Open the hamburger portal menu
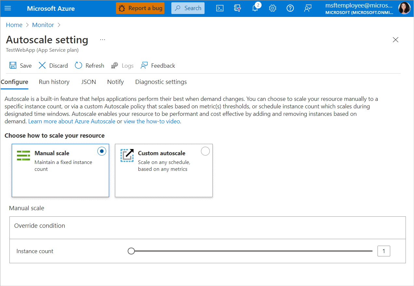The image size is (414, 286). coord(8,8)
